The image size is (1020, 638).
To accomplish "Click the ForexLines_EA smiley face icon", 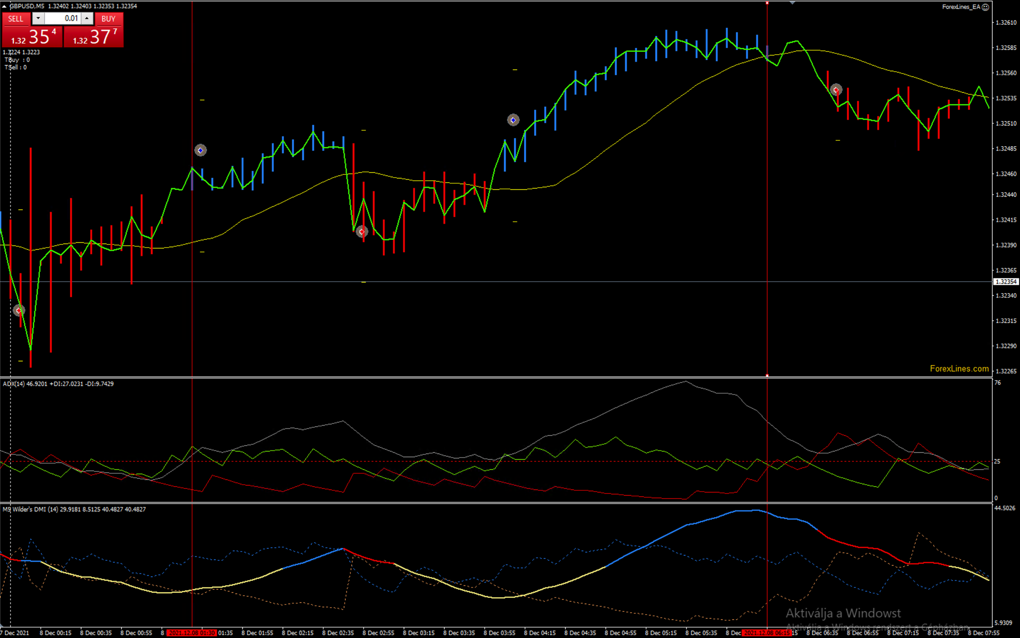I will [x=985, y=7].
